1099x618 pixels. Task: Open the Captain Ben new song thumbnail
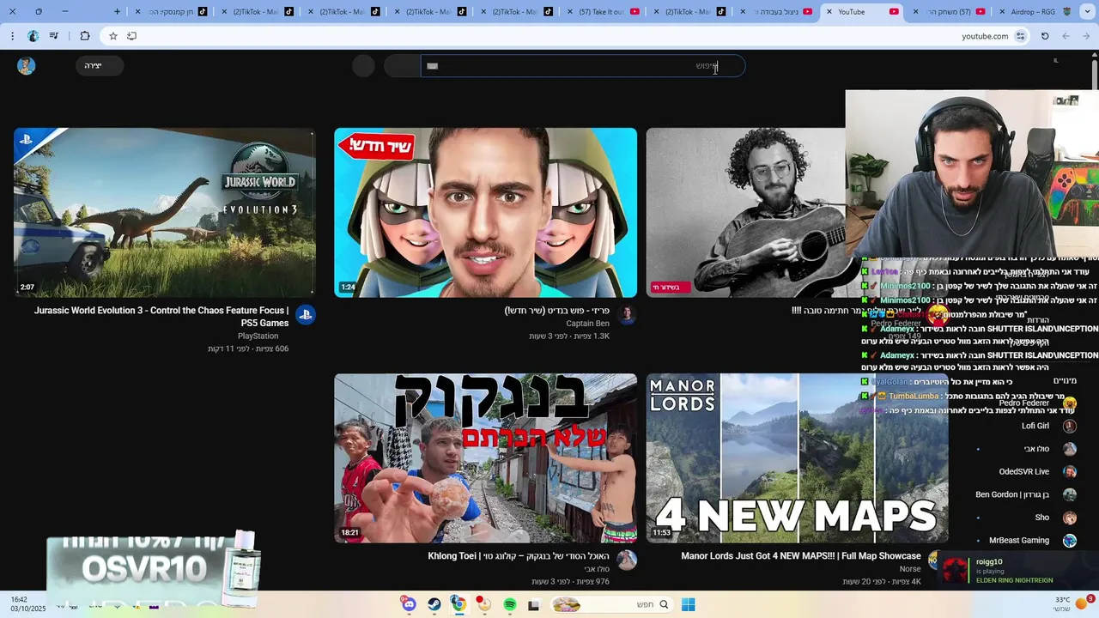point(485,213)
